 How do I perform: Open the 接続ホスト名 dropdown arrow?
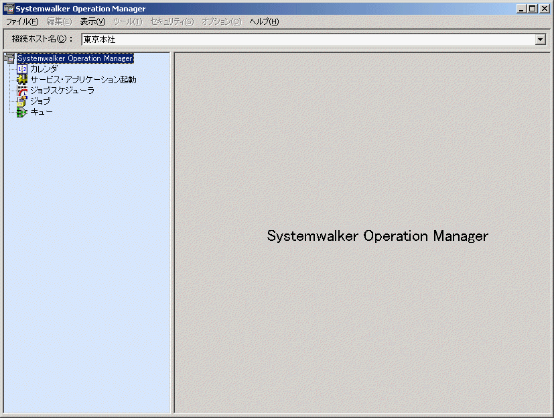540,40
